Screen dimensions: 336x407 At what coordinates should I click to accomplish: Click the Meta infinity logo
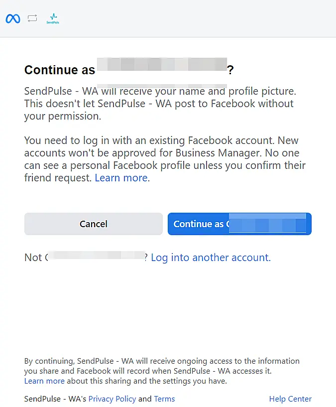tap(12, 19)
